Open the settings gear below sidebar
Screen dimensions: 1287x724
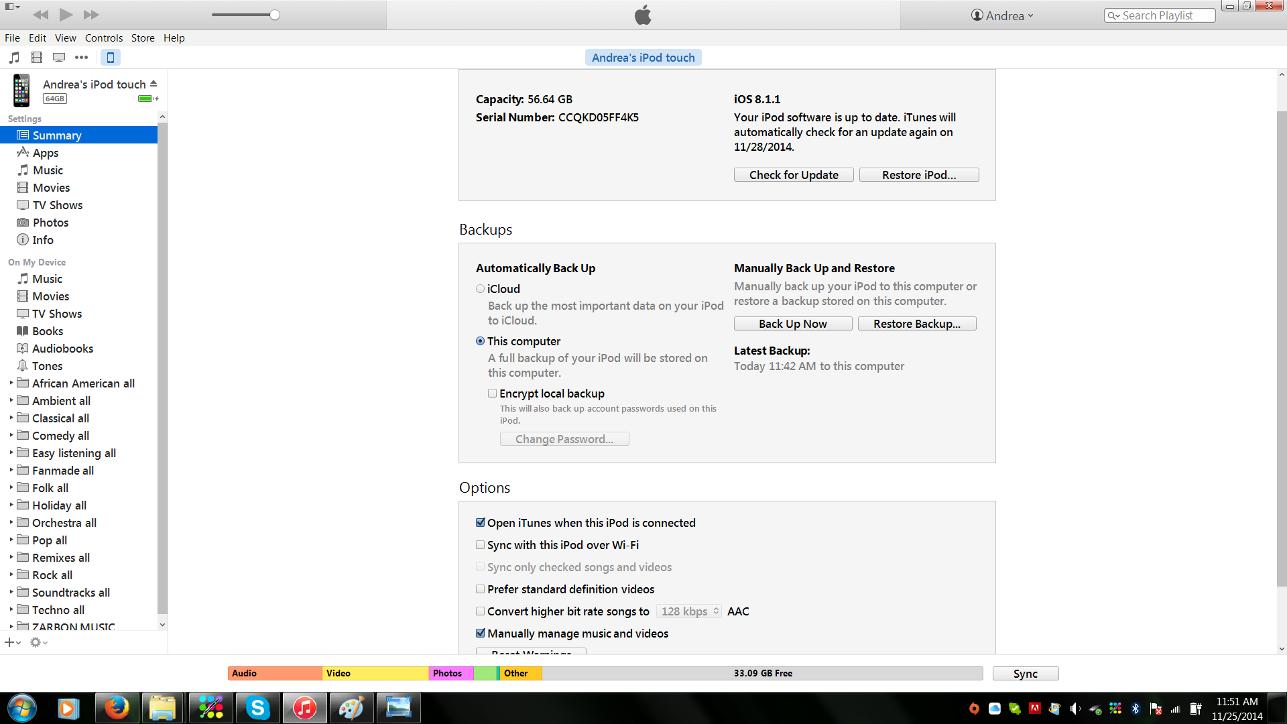coord(36,642)
